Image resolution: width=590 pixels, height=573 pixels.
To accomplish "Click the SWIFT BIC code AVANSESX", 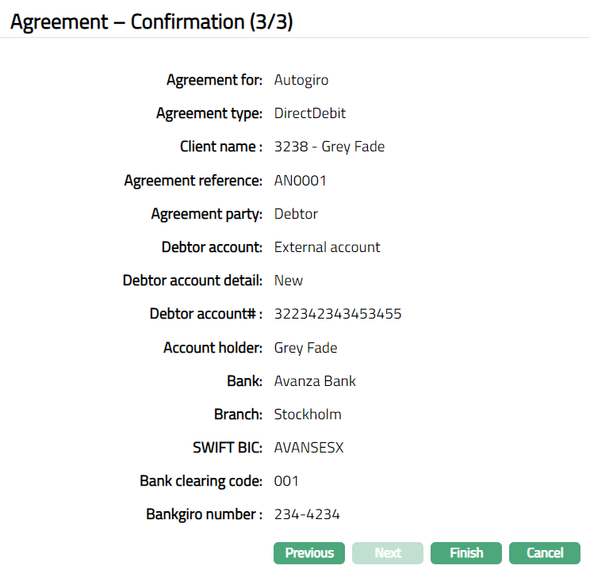I will click(x=308, y=448).
